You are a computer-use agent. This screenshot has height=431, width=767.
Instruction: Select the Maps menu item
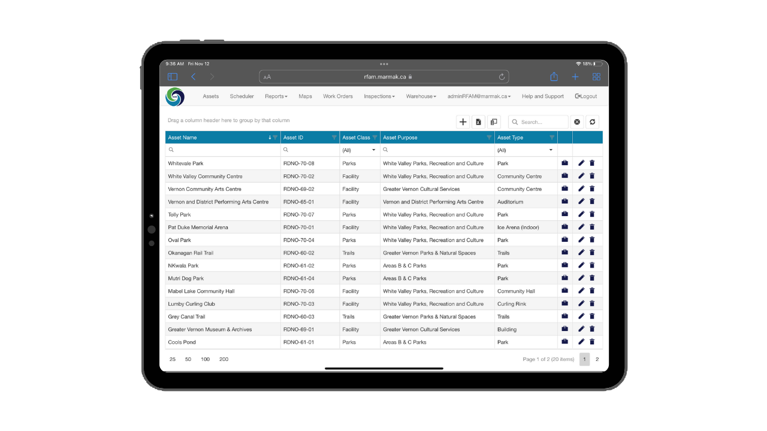tap(305, 96)
